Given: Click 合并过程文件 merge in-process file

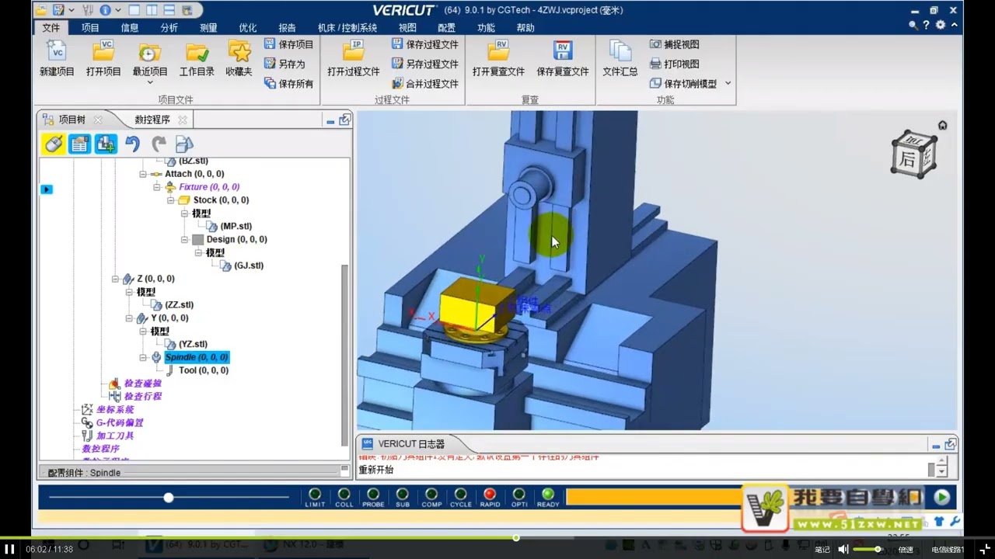Looking at the screenshot, I should [425, 83].
